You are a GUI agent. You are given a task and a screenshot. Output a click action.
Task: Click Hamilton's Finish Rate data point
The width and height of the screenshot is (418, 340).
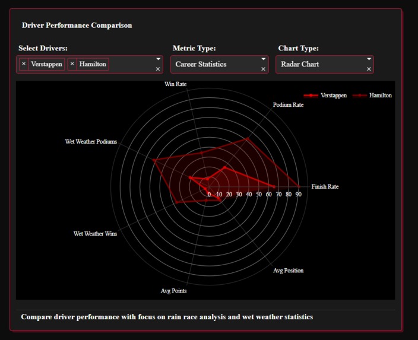(299, 187)
